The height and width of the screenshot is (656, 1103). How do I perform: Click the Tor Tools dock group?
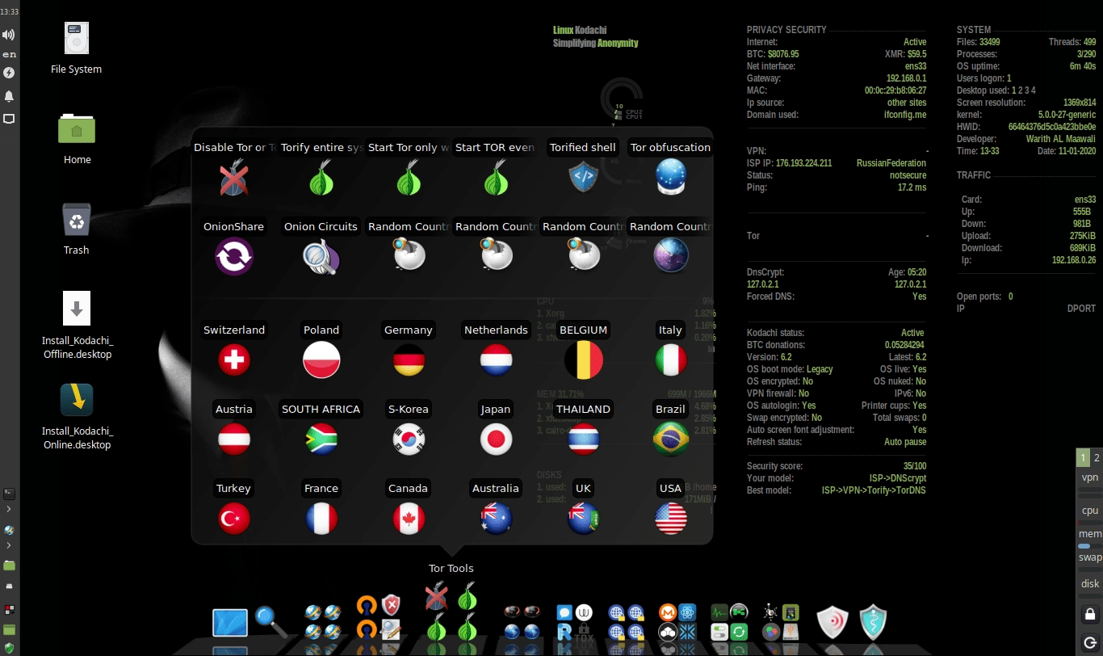coord(451,612)
